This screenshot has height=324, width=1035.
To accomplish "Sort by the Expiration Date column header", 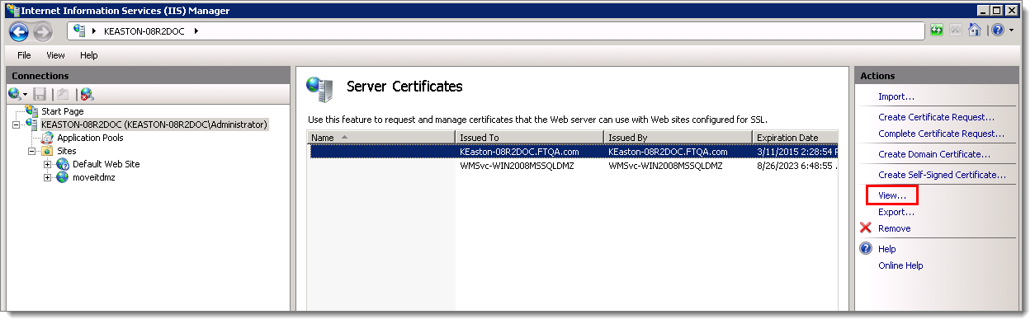I will pos(795,137).
